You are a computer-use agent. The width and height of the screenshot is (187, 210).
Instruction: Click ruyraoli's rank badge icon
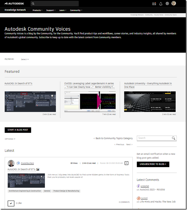(138, 198)
